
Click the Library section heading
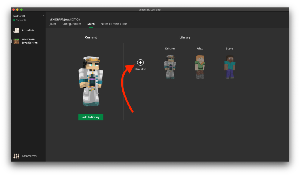click(x=185, y=37)
